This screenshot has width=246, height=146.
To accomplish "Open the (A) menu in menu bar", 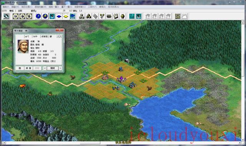I will (113, 7).
